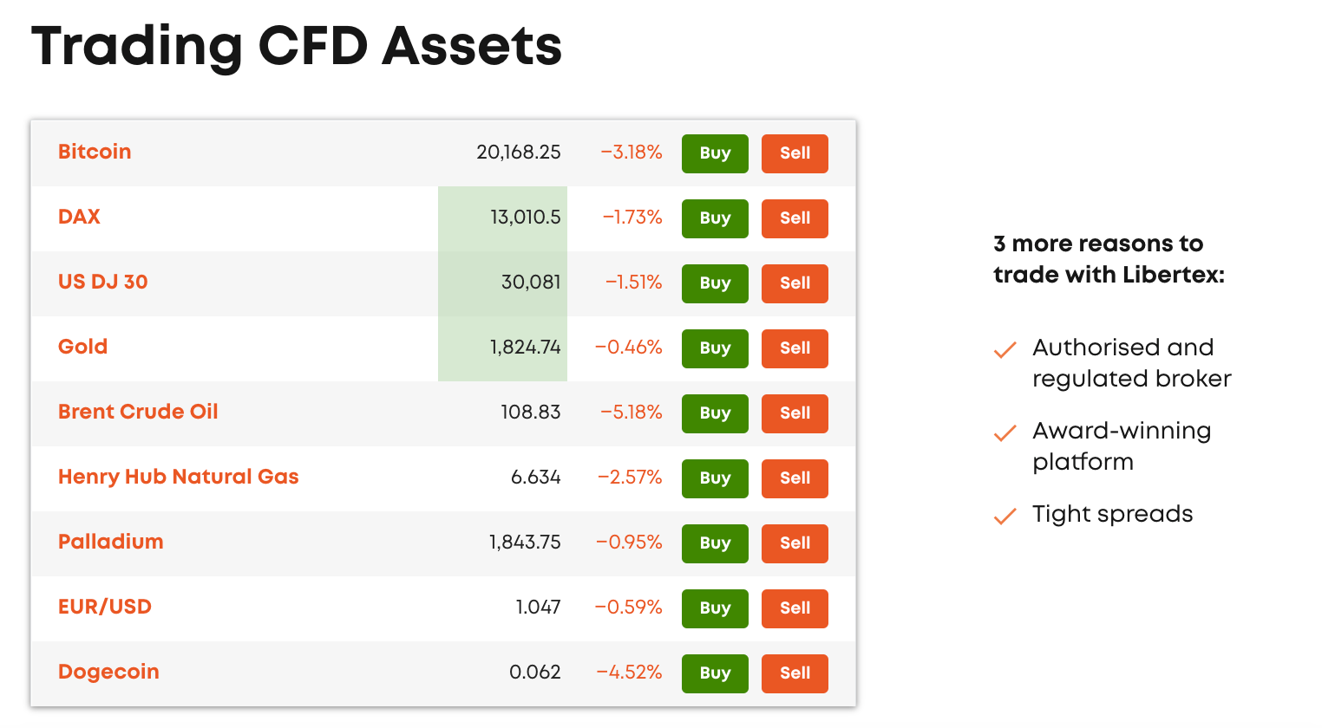Sell Gold using its Sell button
This screenshot has width=1322, height=728.
[795, 348]
